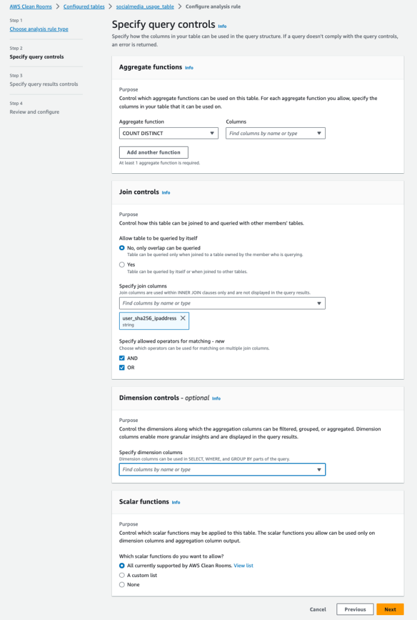The width and height of the screenshot is (417, 620).
Task: Open the Info popup next to Aggregate functions
Action: (189, 68)
